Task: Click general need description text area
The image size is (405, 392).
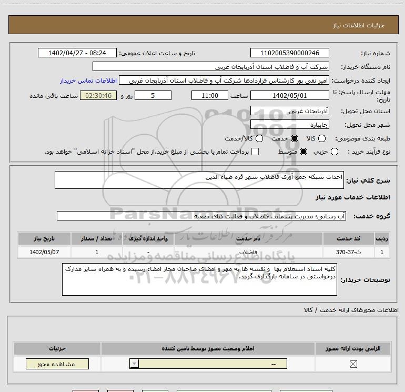Action: tap(199, 180)
